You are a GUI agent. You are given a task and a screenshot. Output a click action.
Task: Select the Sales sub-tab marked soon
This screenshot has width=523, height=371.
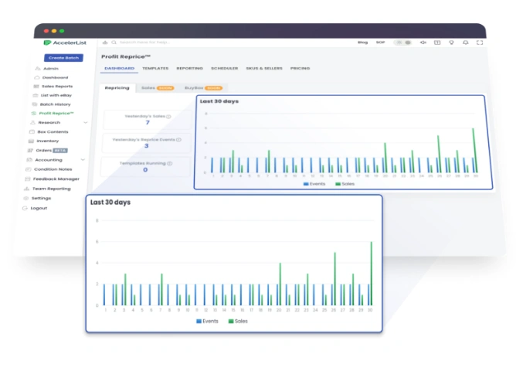[x=158, y=88]
